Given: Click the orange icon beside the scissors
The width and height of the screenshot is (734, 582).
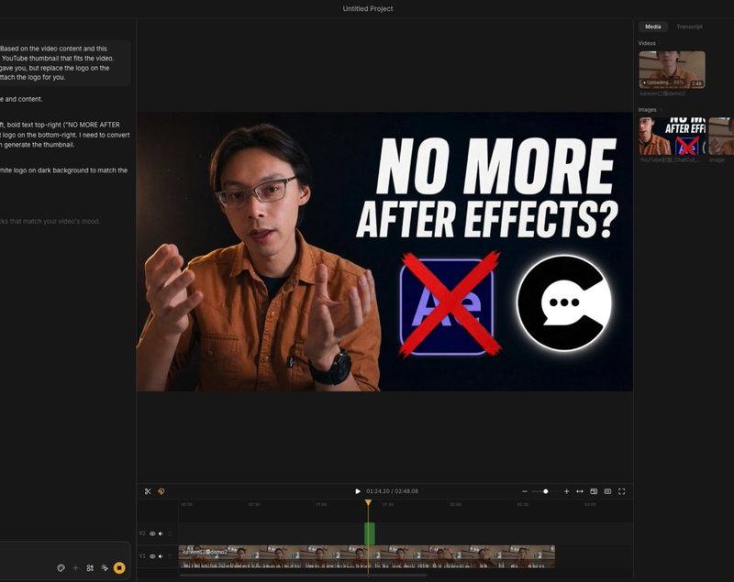Looking at the screenshot, I should tap(161, 491).
